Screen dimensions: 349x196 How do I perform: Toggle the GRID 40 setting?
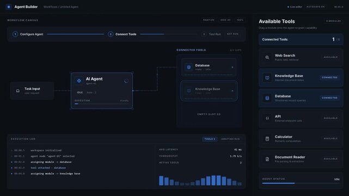[x=225, y=20]
